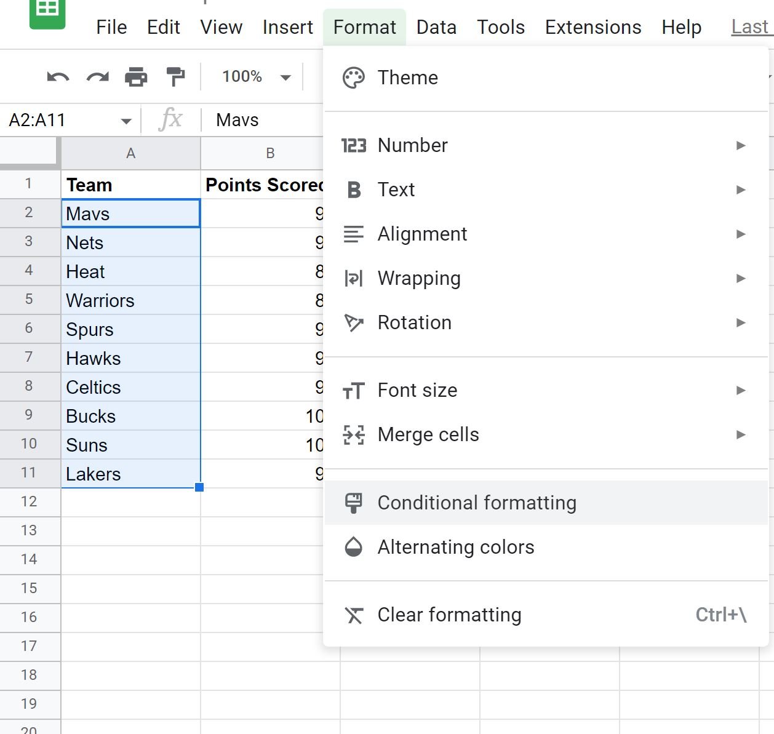Viewport: 774px width, 734px height.
Task: Select row 12 header
Action: (30, 502)
